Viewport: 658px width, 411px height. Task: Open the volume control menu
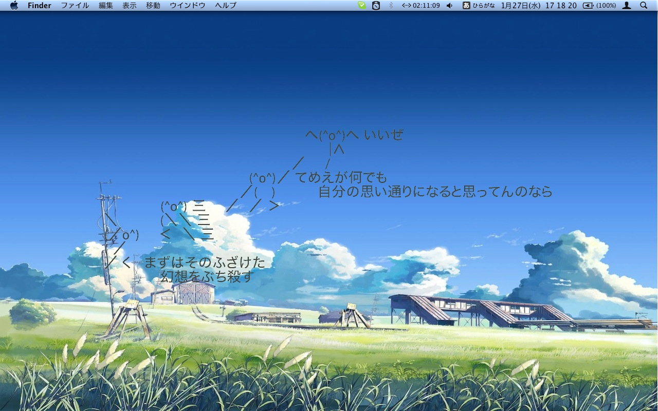(x=450, y=6)
